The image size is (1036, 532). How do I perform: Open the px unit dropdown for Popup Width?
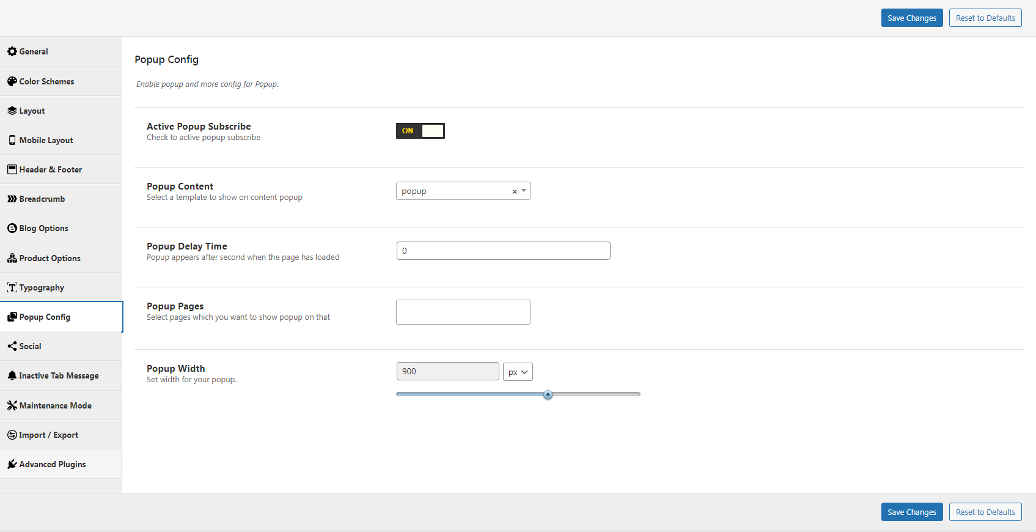click(518, 372)
